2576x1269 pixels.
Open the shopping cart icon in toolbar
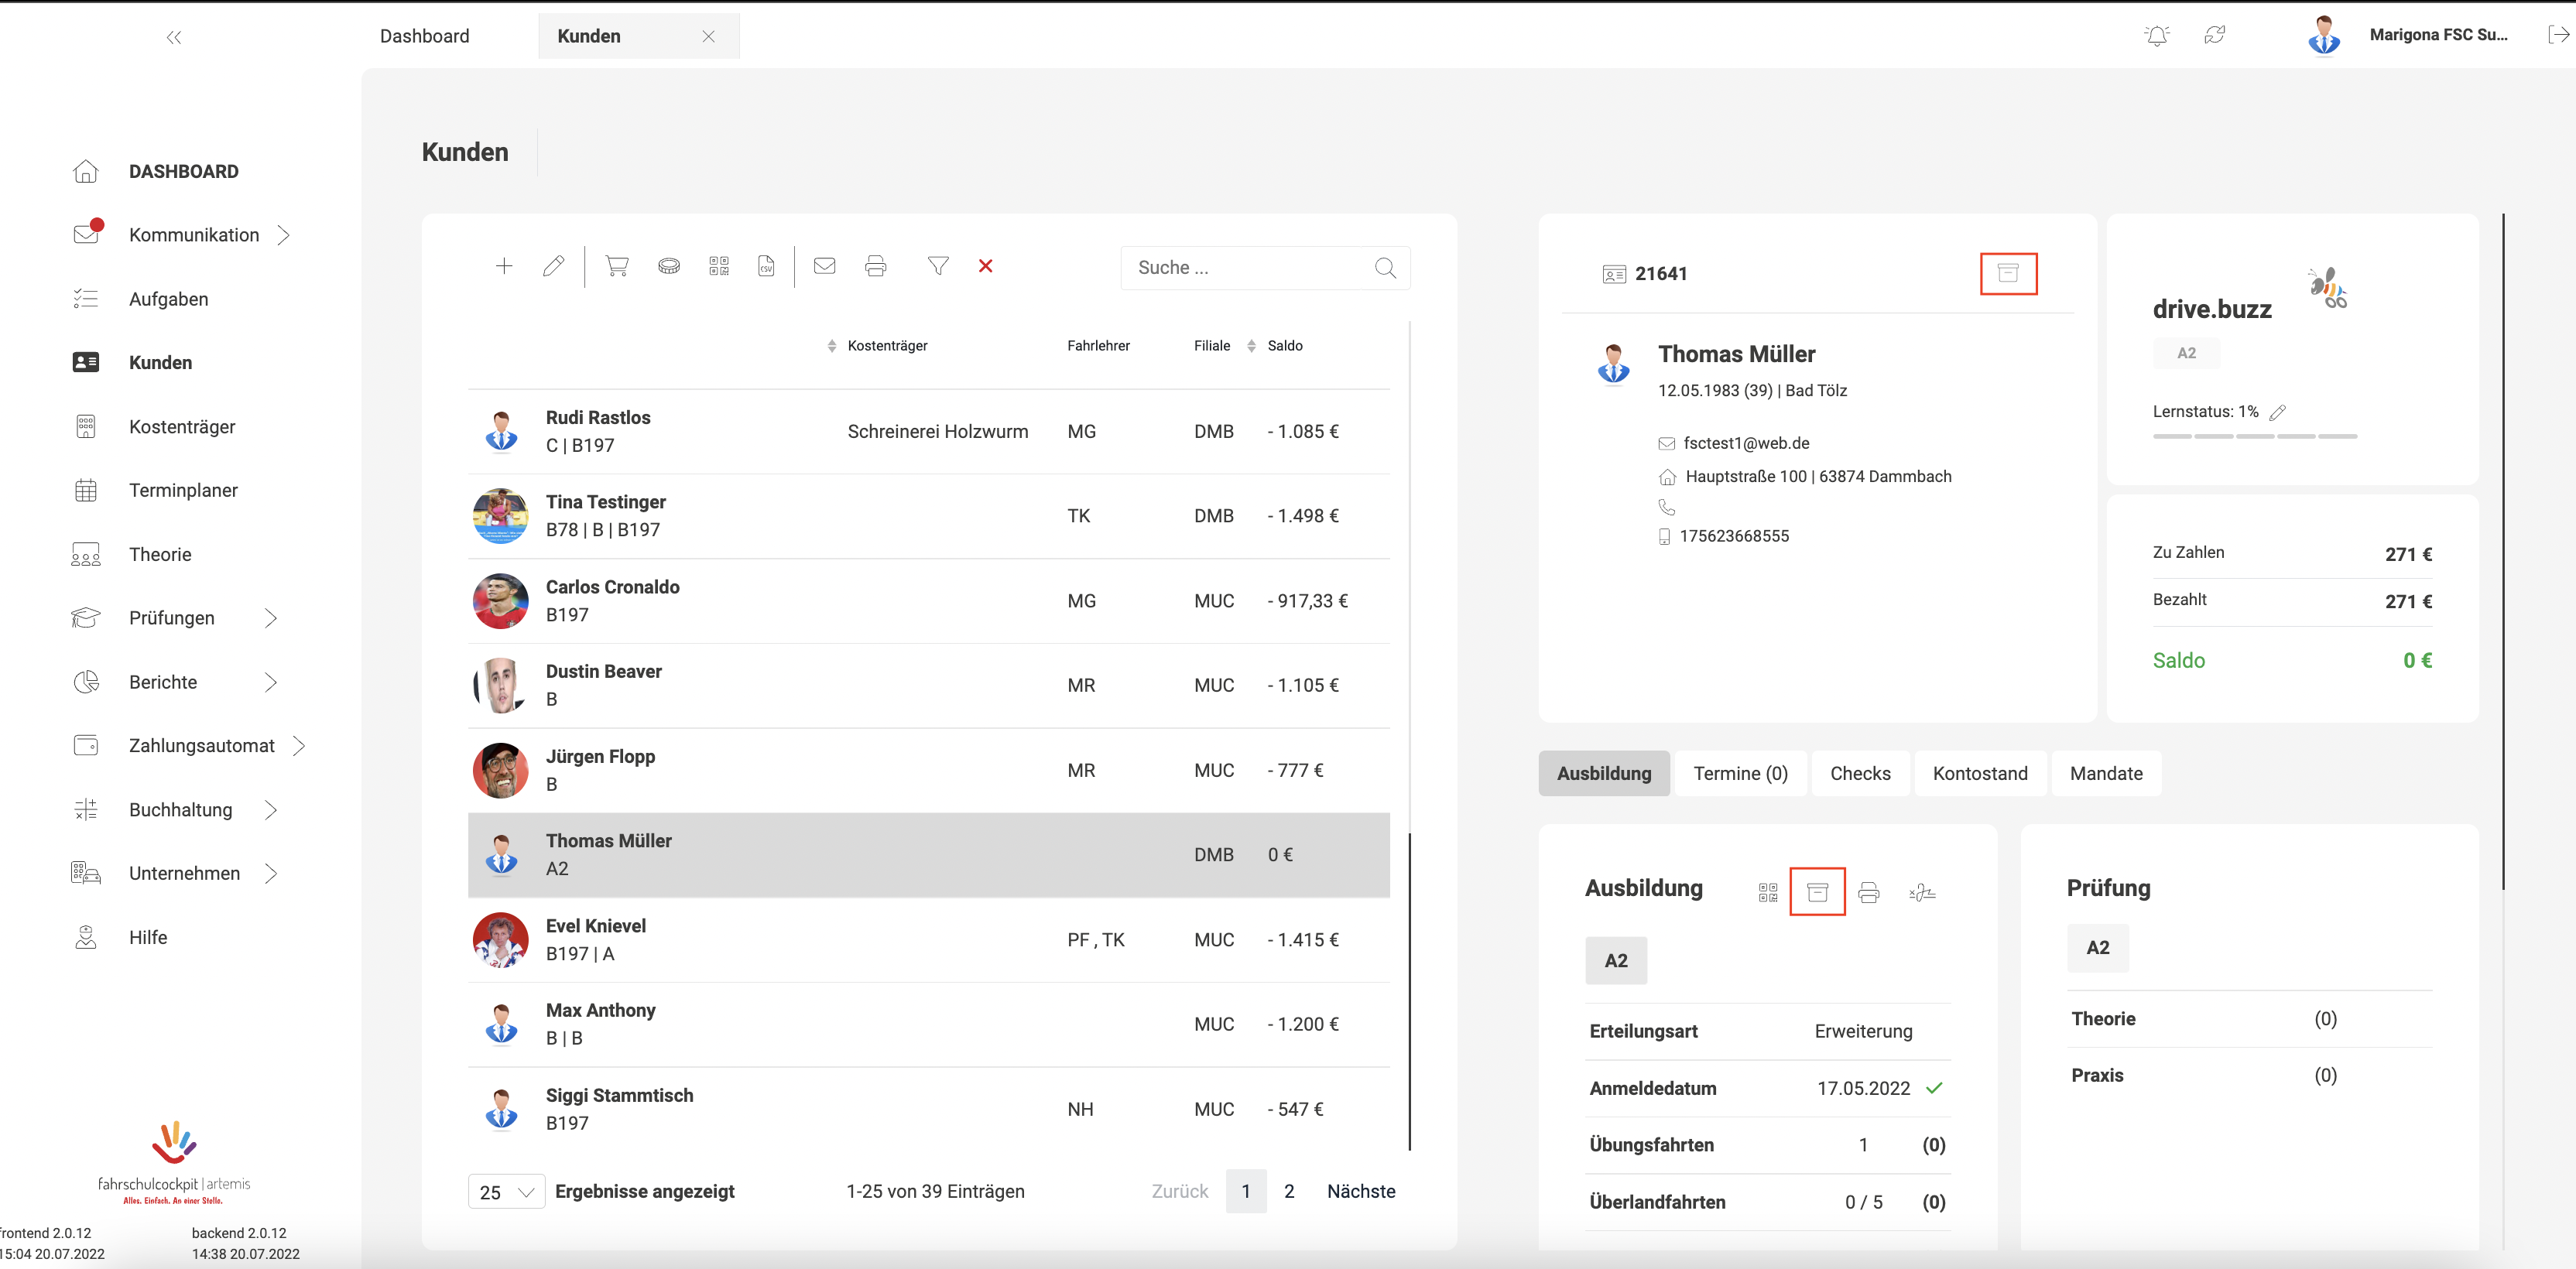pos(617,266)
